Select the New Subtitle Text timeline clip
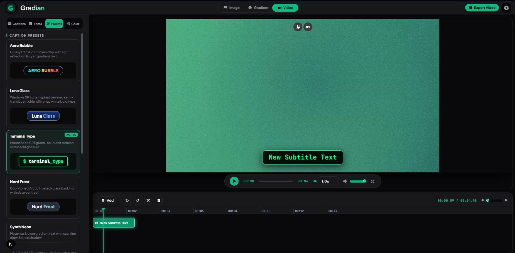Image resolution: width=515 pixels, height=253 pixels. 114,223
